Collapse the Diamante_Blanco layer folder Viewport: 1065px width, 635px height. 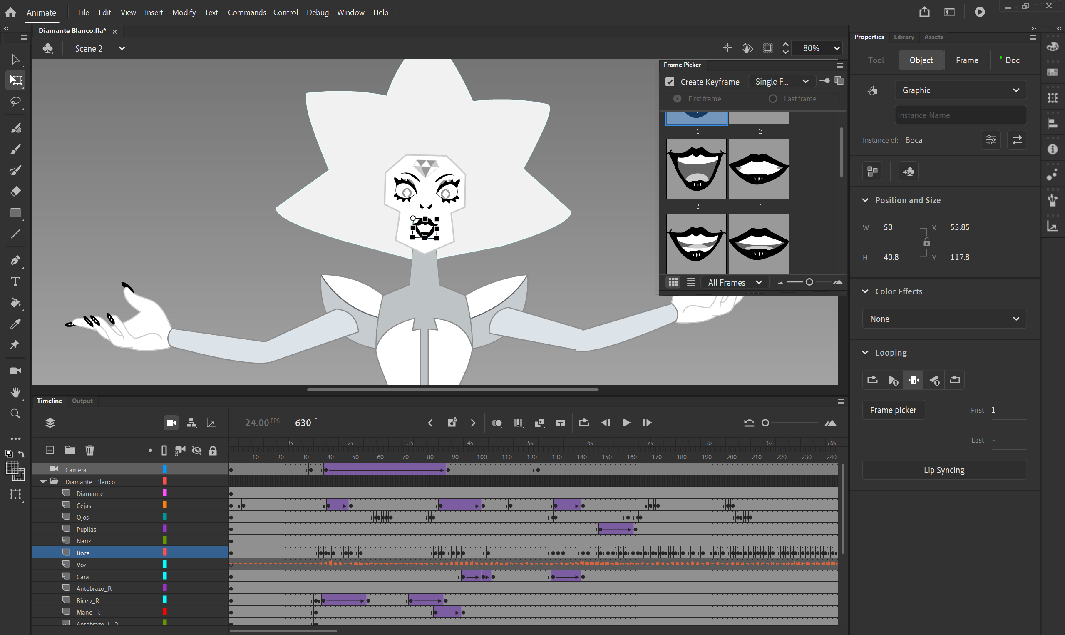(x=43, y=481)
